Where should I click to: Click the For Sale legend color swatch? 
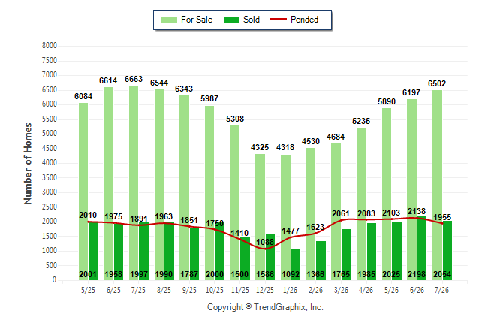pos(169,20)
